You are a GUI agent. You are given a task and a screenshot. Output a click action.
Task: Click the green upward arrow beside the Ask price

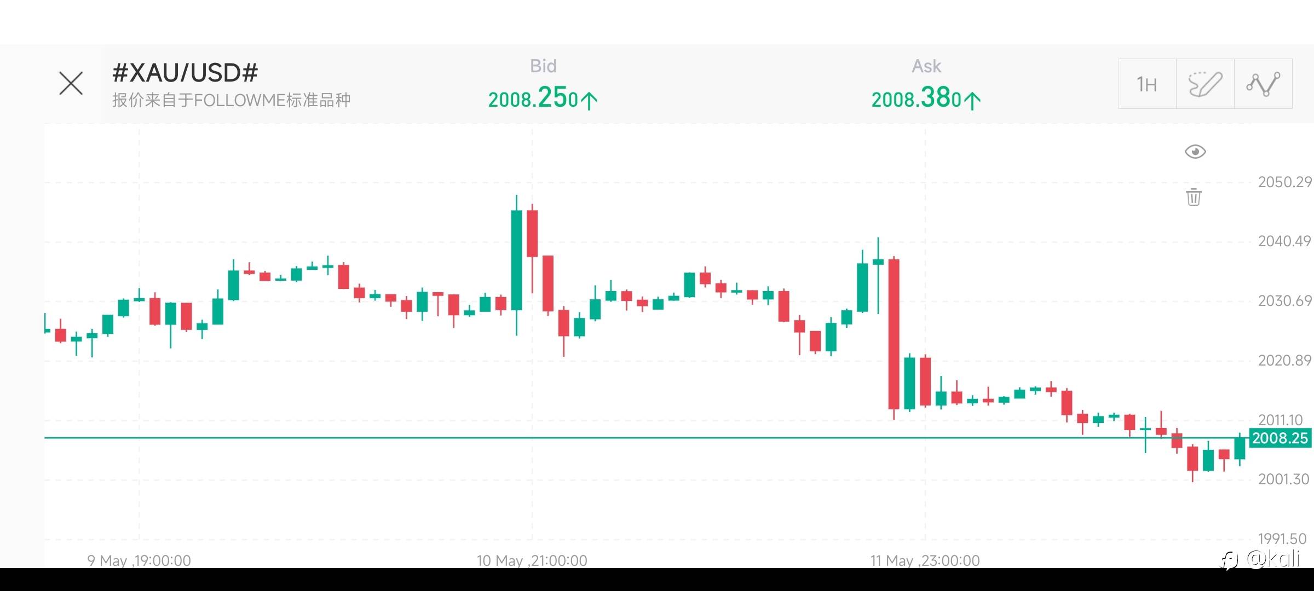(x=972, y=101)
